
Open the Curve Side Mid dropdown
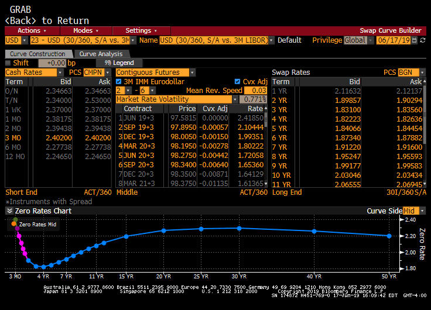click(x=422, y=211)
